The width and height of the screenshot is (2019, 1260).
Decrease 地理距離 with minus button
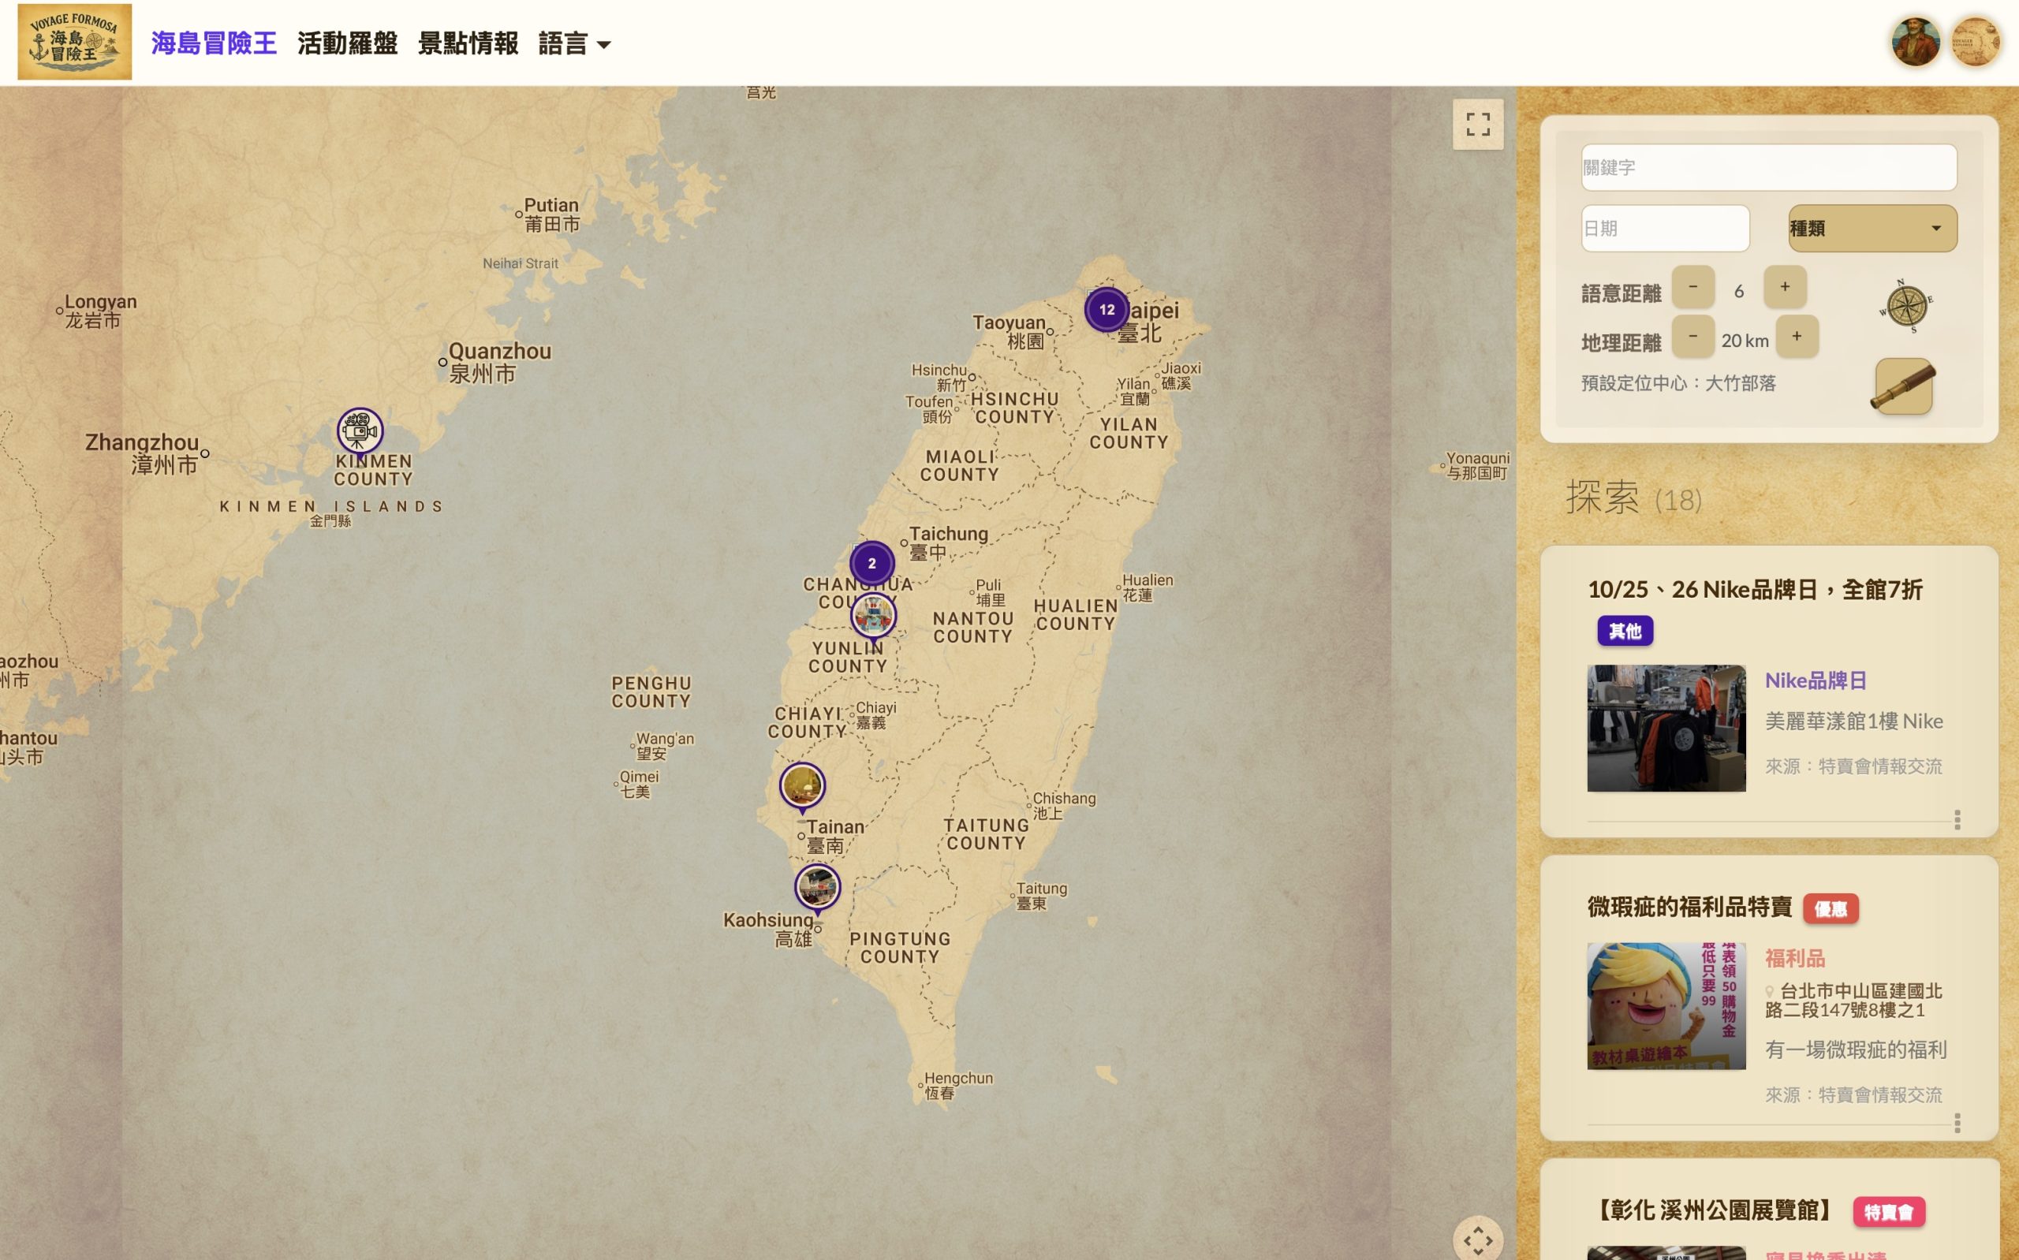coord(1692,336)
